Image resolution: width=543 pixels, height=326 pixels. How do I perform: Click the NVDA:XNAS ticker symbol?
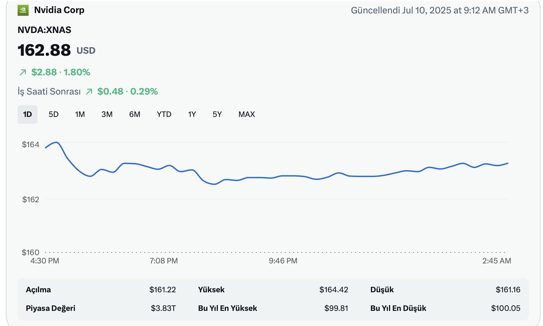coord(44,30)
